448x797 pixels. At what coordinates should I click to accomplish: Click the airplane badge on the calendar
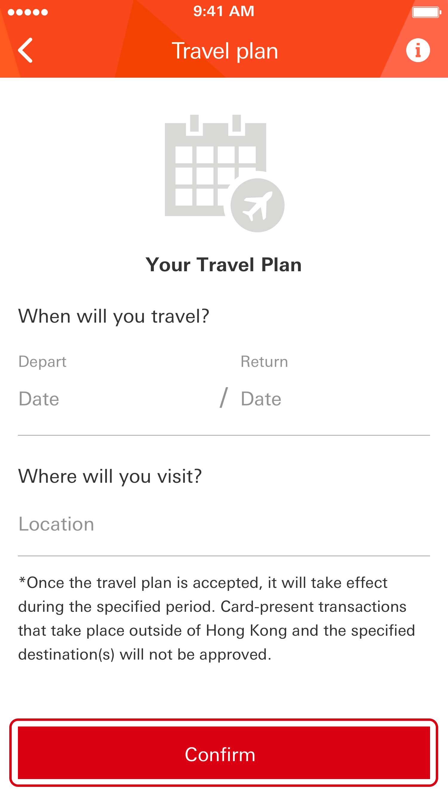click(x=257, y=205)
